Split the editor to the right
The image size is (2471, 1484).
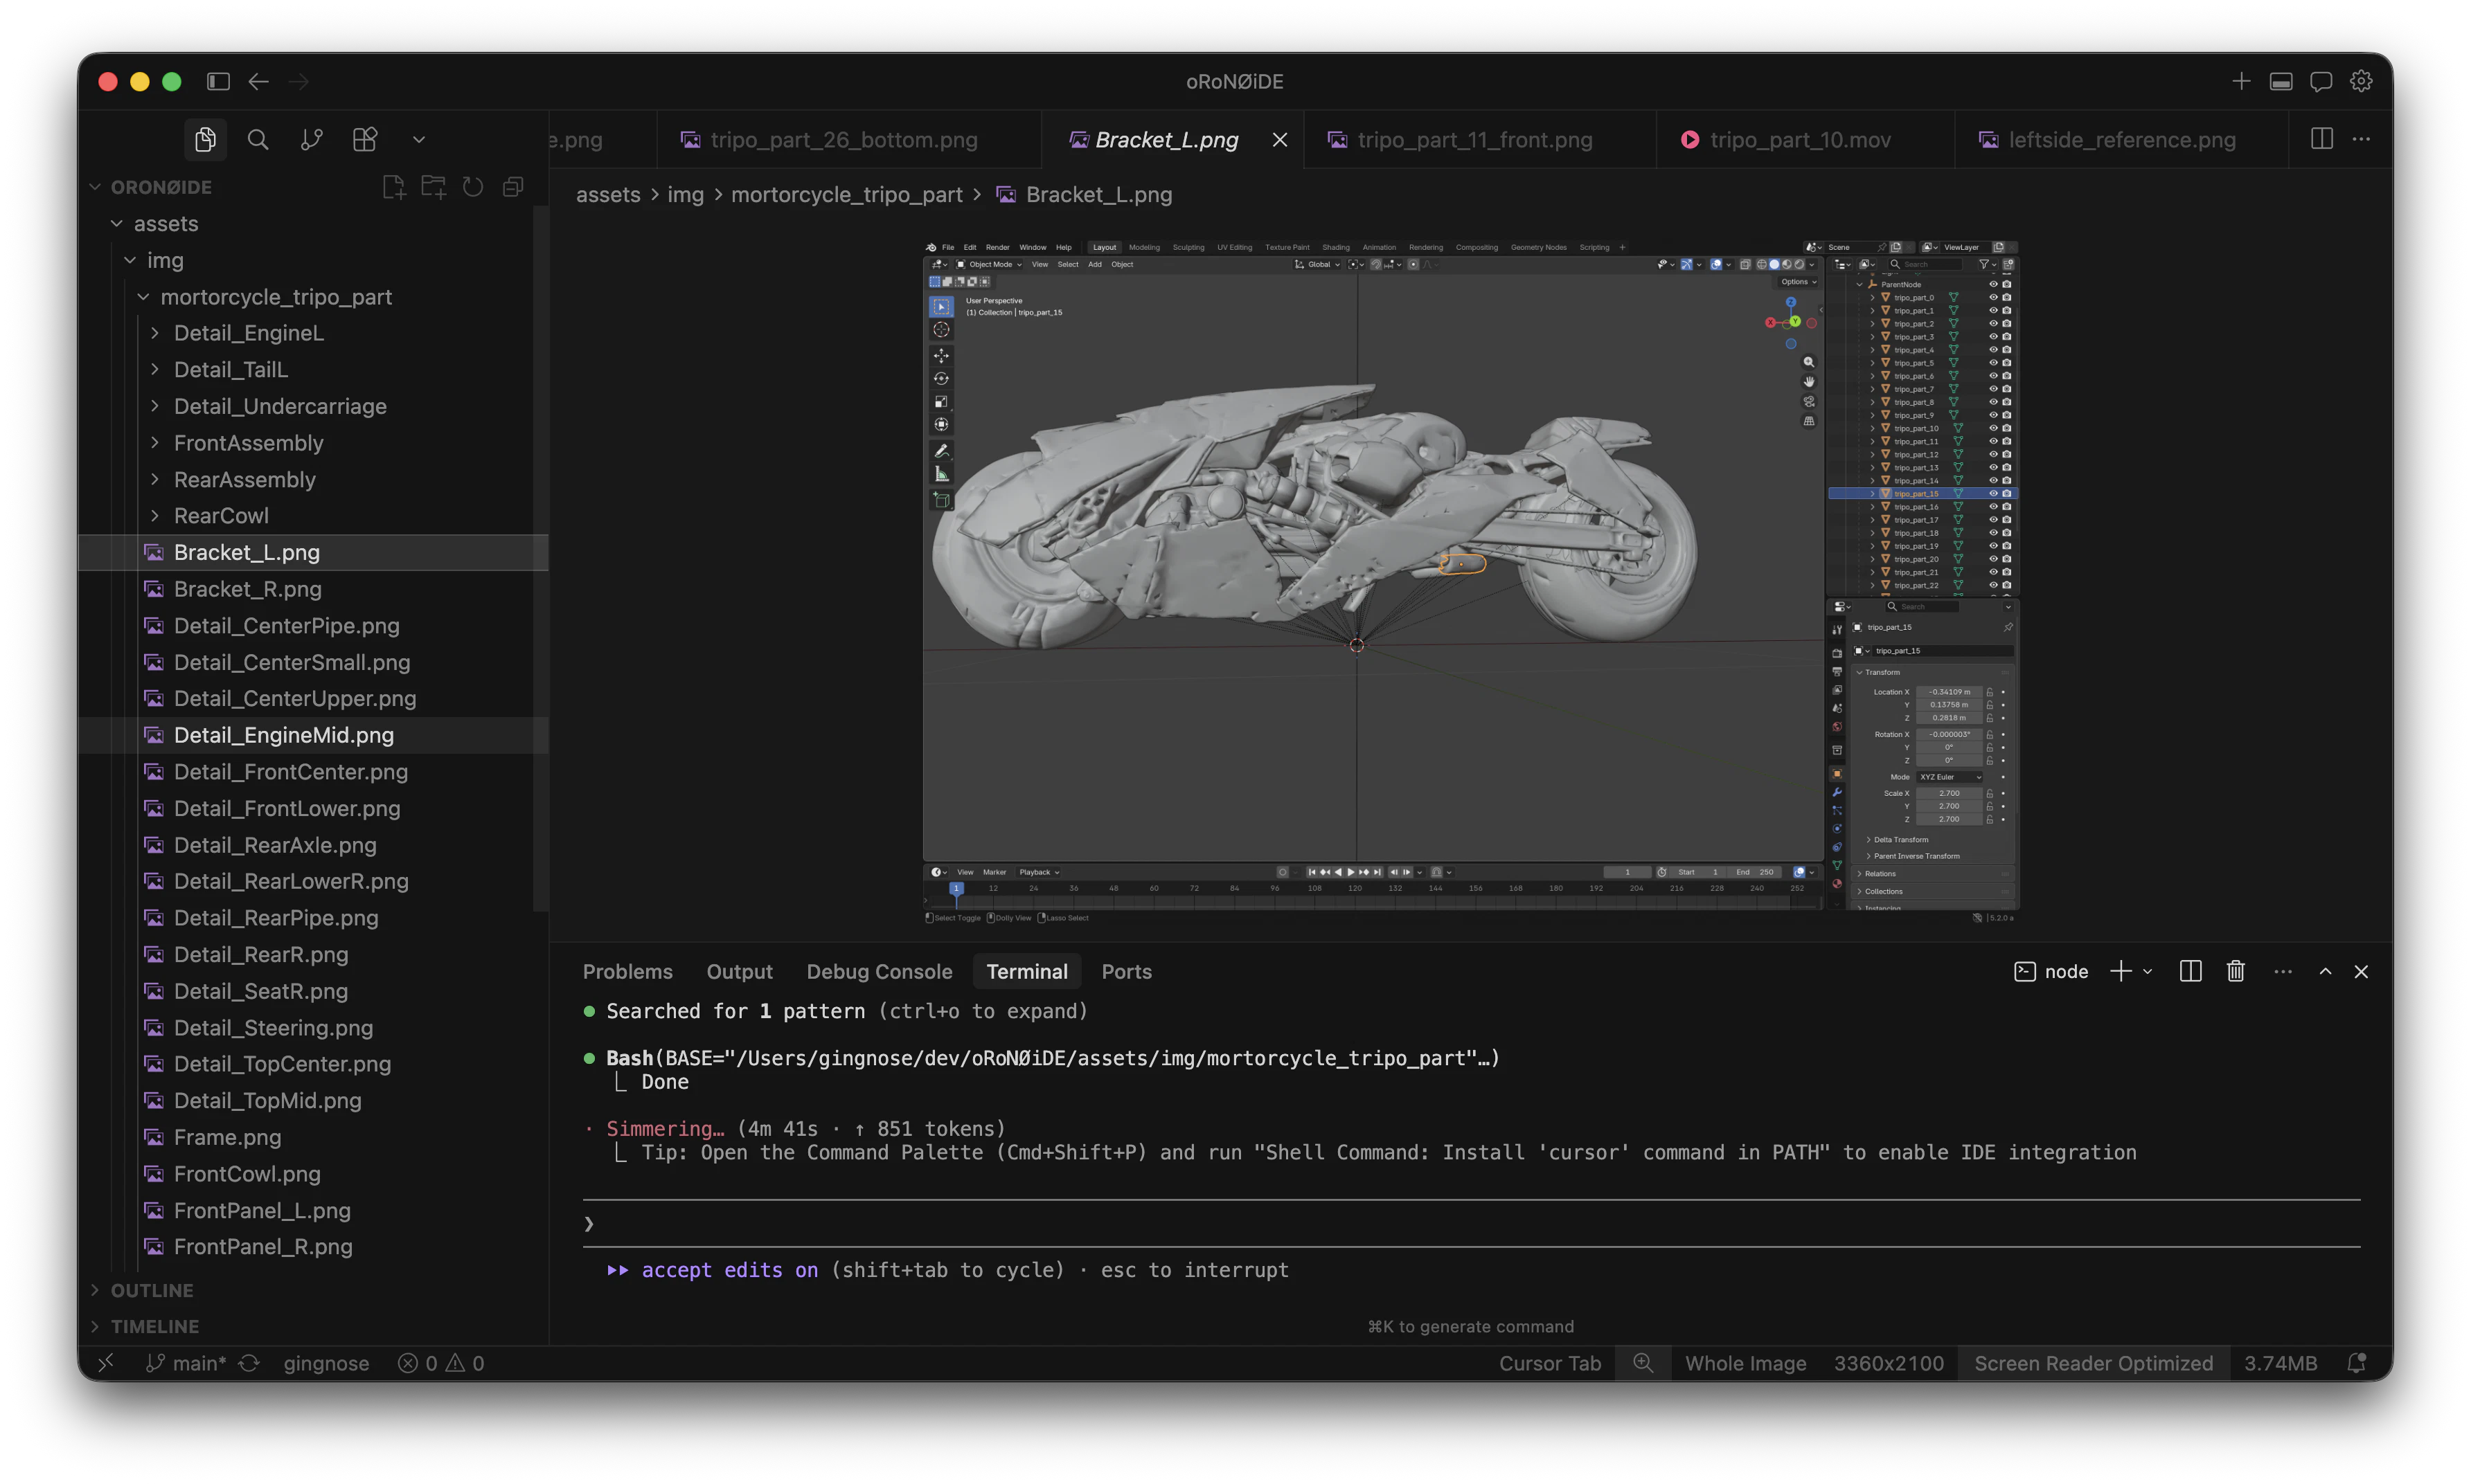[x=2322, y=139]
